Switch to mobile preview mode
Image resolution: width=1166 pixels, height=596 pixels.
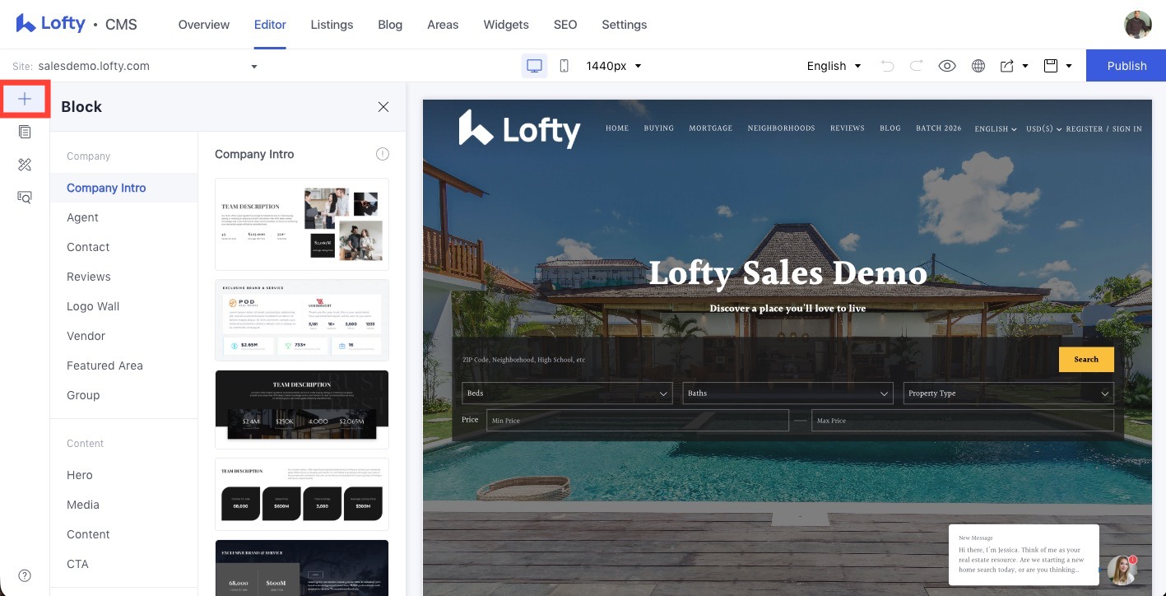tap(564, 66)
